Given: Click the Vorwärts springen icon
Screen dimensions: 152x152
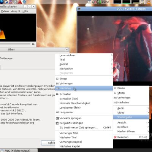Looking at the screenshot, I should (57, 118).
